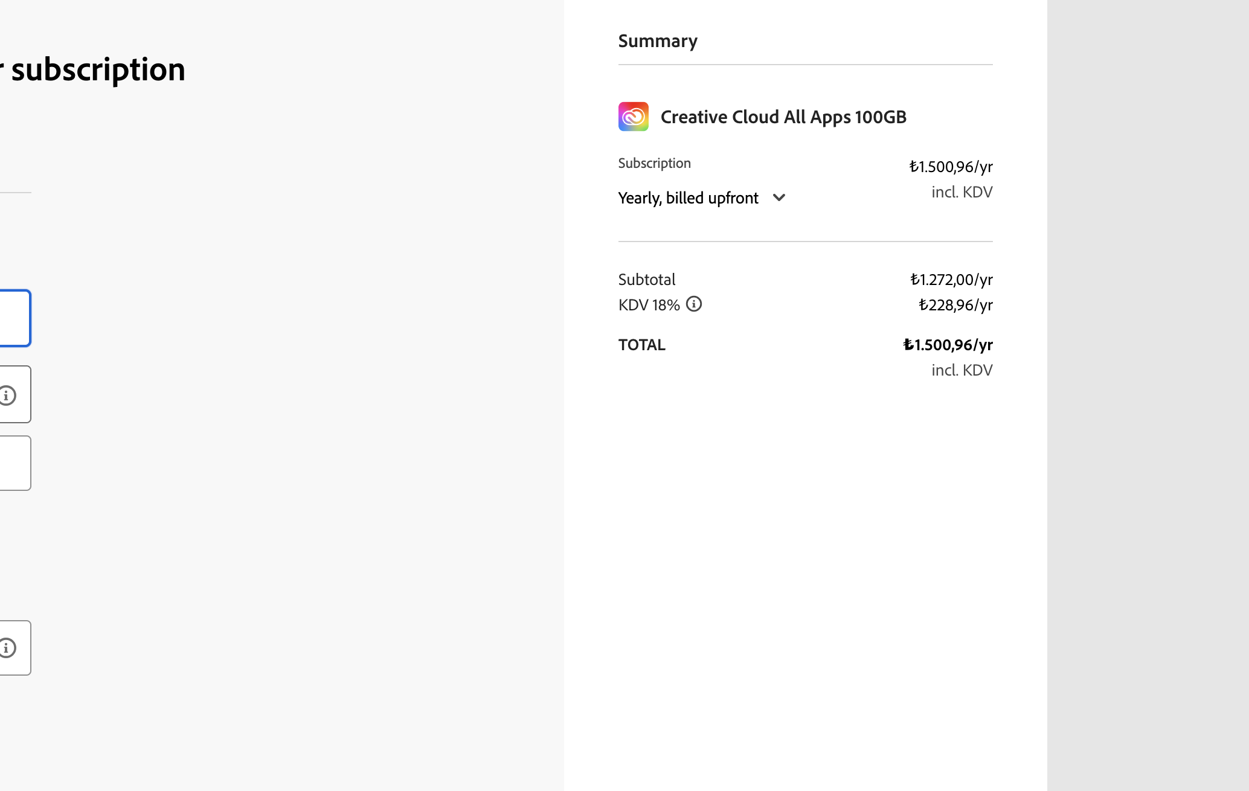
Task: Click the KDV amount ₺228,96/yr
Action: click(955, 305)
